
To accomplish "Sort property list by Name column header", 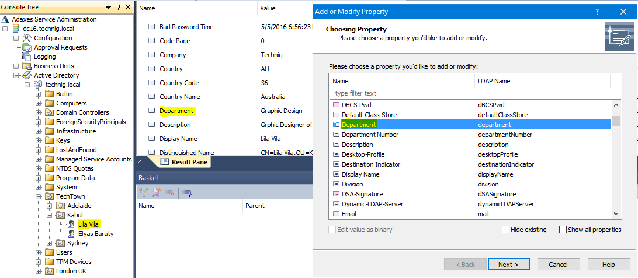I will pos(401,81).
